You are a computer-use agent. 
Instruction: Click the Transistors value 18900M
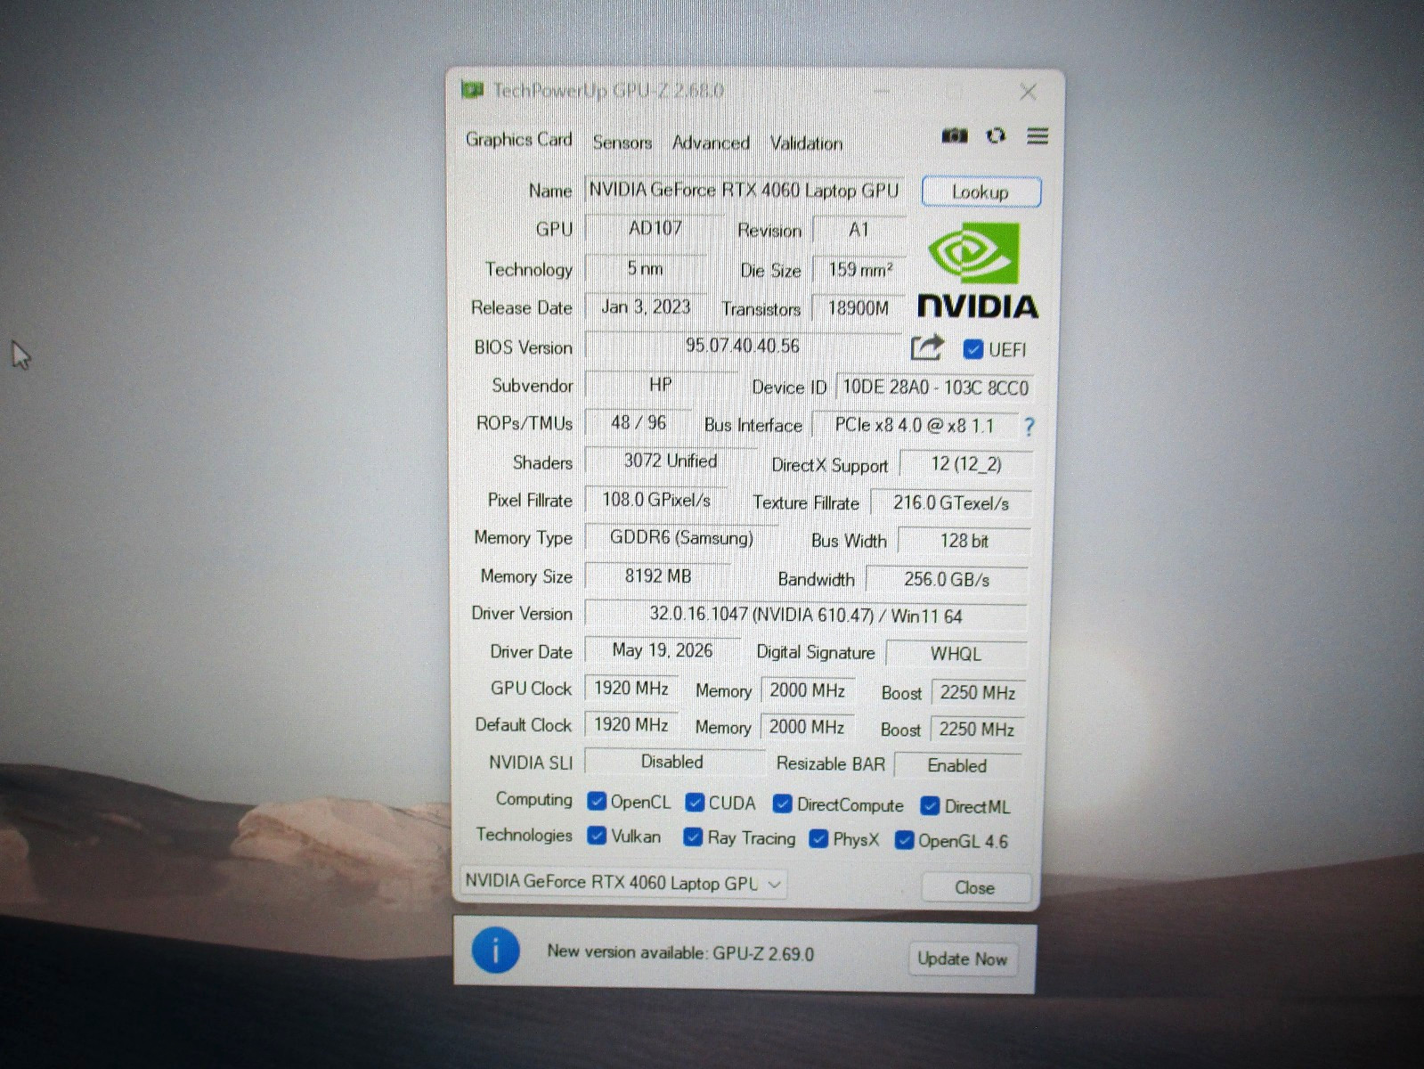click(x=858, y=308)
